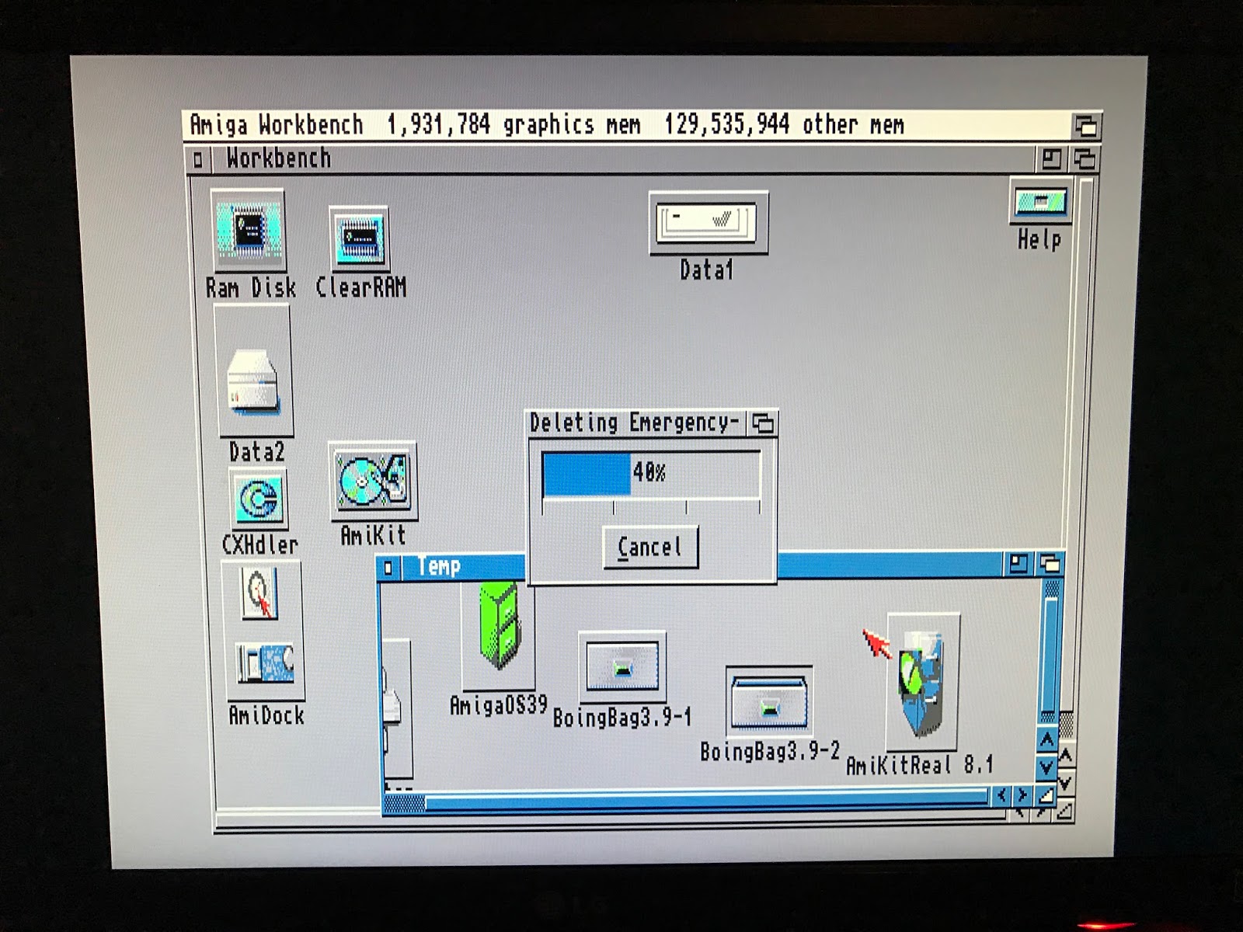
Task: Select the CXHdler icon
Action: click(x=259, y=499)
